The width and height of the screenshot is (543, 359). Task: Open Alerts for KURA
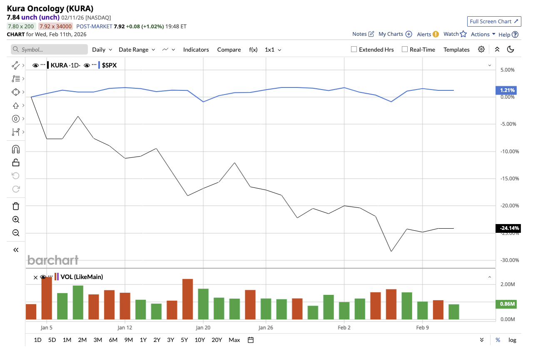point(428,34)
